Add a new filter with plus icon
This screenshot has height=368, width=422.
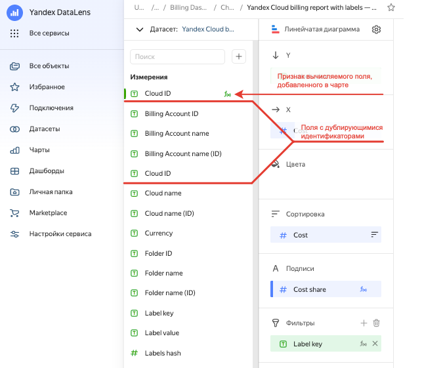coord(364,323)
